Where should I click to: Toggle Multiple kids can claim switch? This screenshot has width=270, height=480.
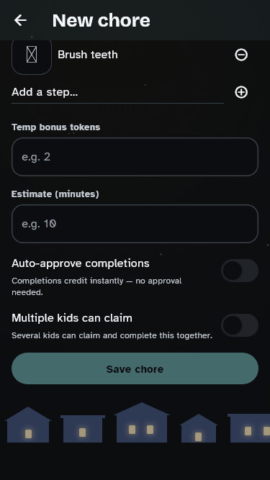pyautogui.click(x=240, y=325)
